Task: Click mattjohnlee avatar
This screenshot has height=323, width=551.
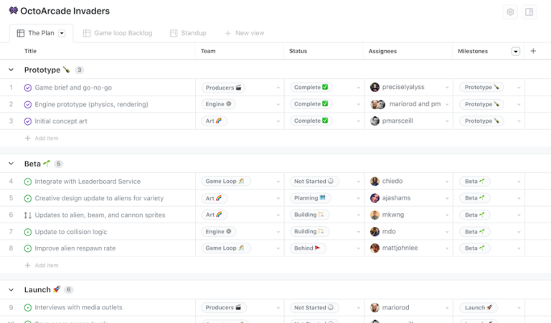Action: click(x=375, y=248)
